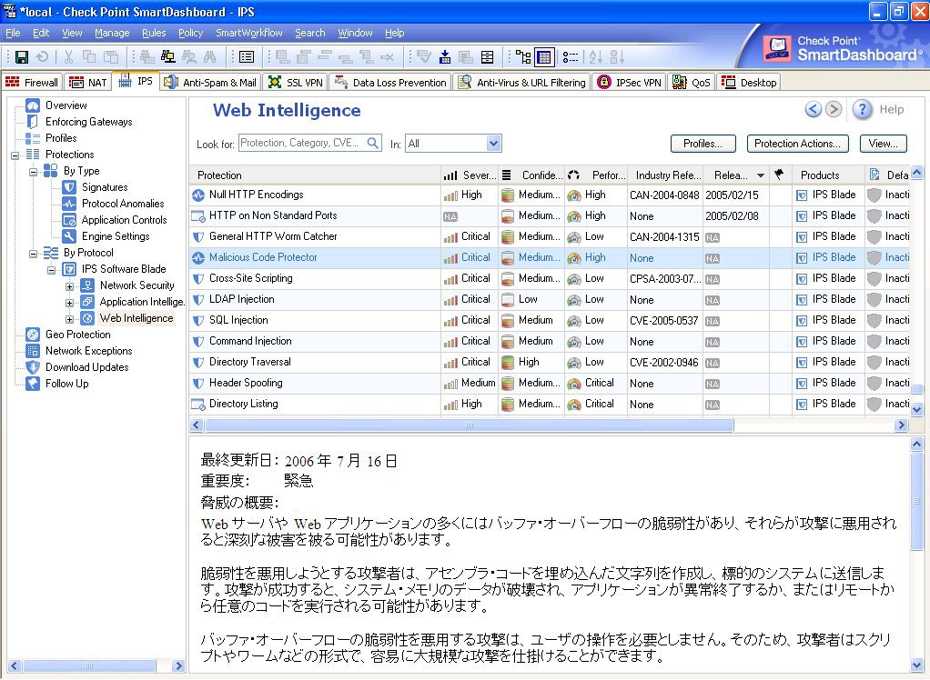The width and height of the screenshot is (930, 680).
Task: Click the Overview icon in the tree
Action: click(x=33, y=105)
